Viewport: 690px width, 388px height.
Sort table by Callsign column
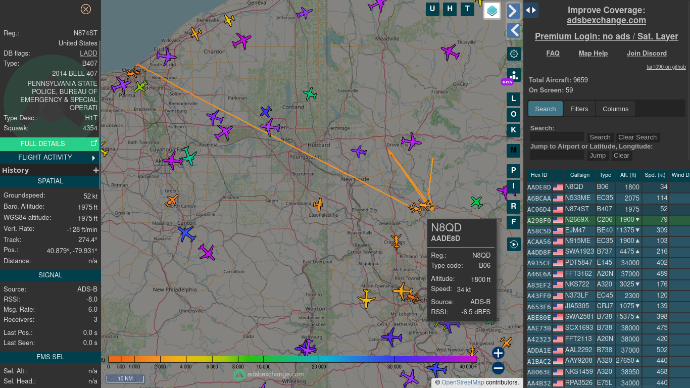(x=579, y=175)
